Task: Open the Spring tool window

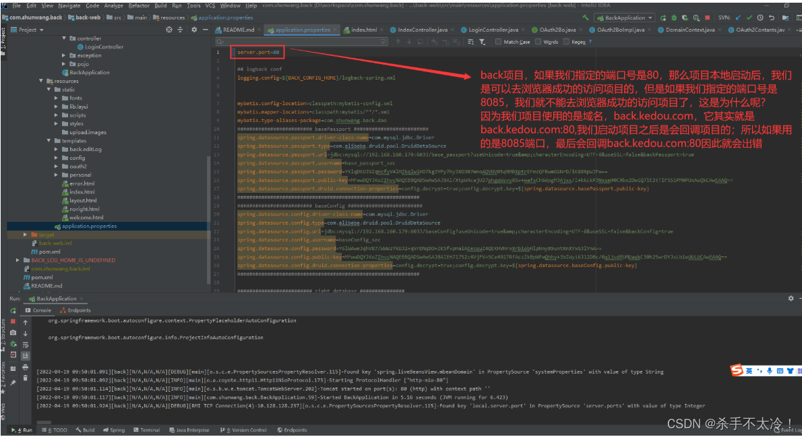Action: [113, 430]
